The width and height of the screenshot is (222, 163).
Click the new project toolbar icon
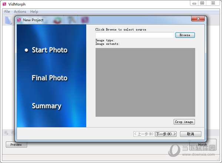coord(9,21)
